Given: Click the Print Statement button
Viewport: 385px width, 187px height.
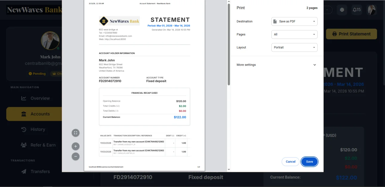Looking at the screenshot, I should pos(351,34).
